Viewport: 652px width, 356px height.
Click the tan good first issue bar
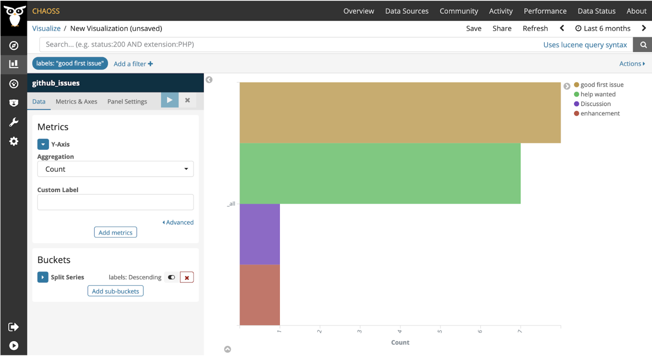[400, 113]
